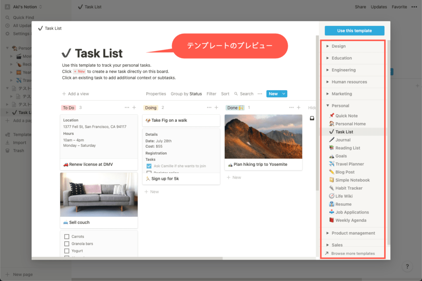Screen dimensions: 422x281
Task: Open the Take Fig on a walk card
Action: pos(181,121)
